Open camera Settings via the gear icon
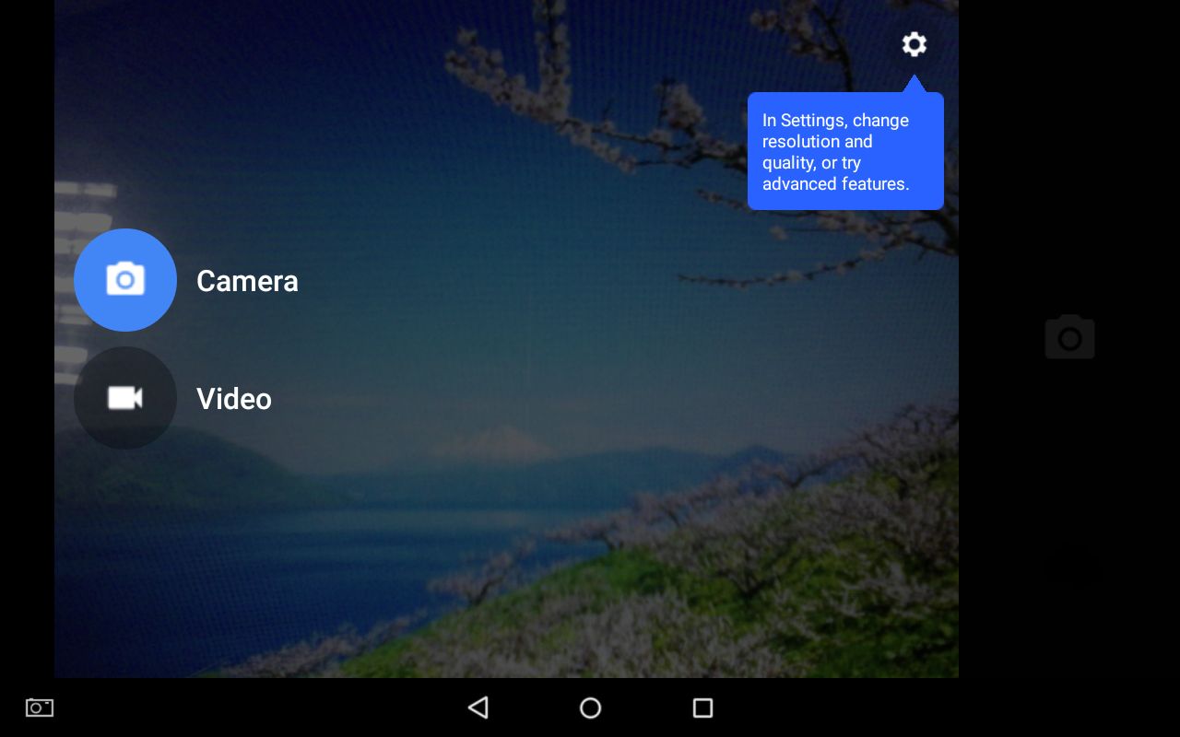The image size is (1180, 737). [914, 44]
